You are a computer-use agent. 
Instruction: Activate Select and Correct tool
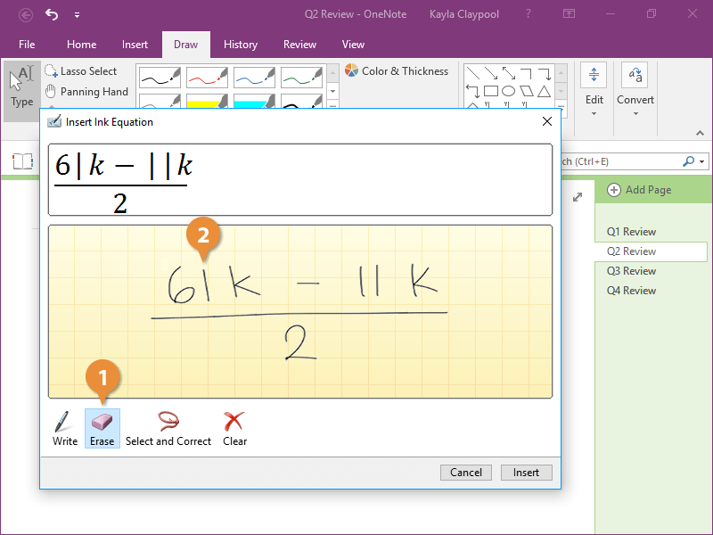coord(168,428)
